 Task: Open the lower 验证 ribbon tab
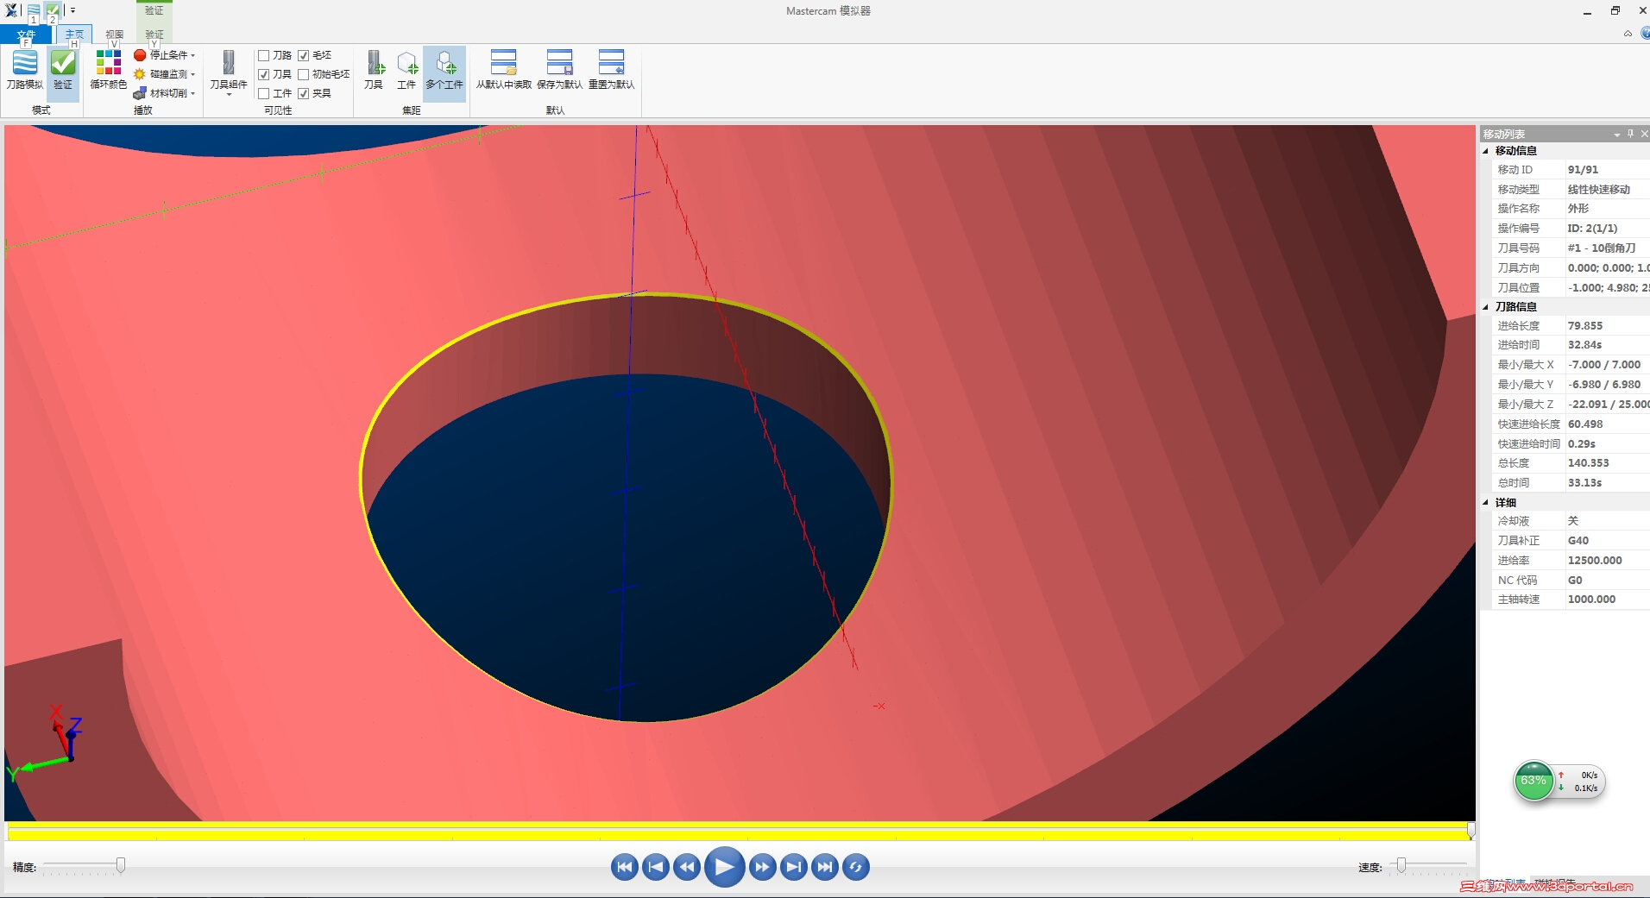[x=154, y=35]
